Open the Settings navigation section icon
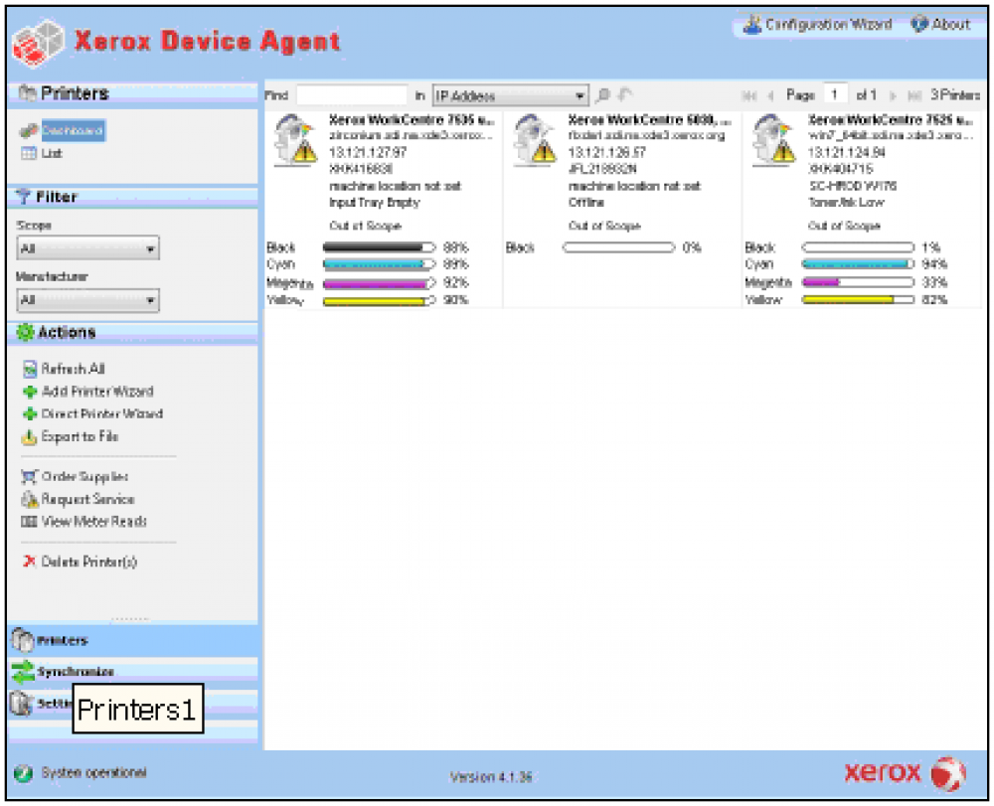This screenshot has height=806, width=994. click(x=22, y=704)
